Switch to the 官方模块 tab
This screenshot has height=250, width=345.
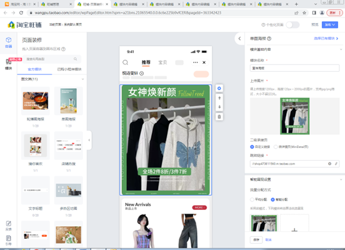coord(34,69)
